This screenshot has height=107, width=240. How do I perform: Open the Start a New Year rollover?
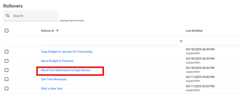(x=52, y=88)
